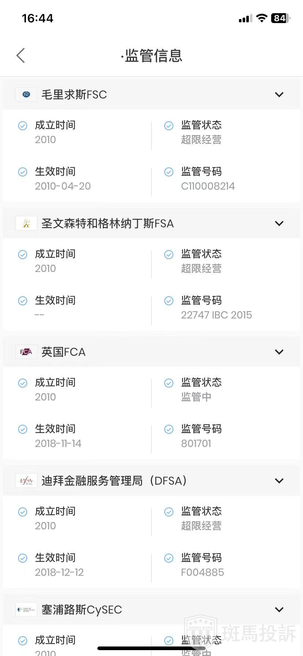Select the 英国FCA section header title

(63, 352)
